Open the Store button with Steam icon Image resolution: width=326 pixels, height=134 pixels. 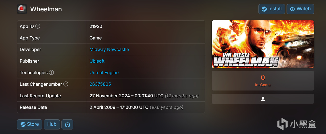tap(30, 124)
